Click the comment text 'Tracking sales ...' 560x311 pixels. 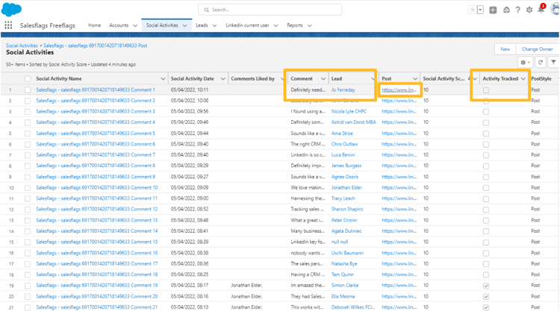pyautogui.click(x=308, y=210)
